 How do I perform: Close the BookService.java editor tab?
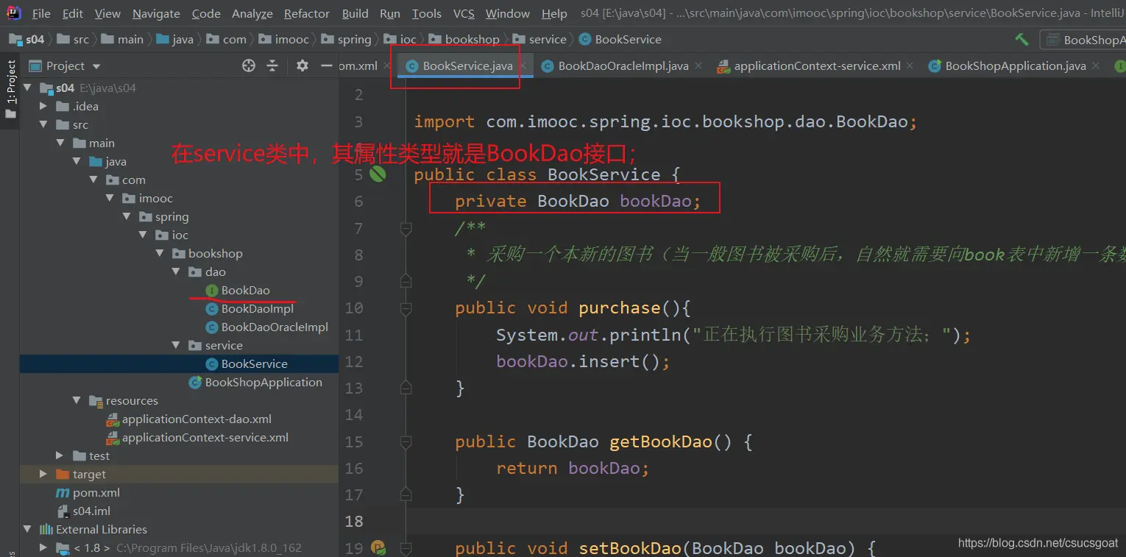(524, 66)
